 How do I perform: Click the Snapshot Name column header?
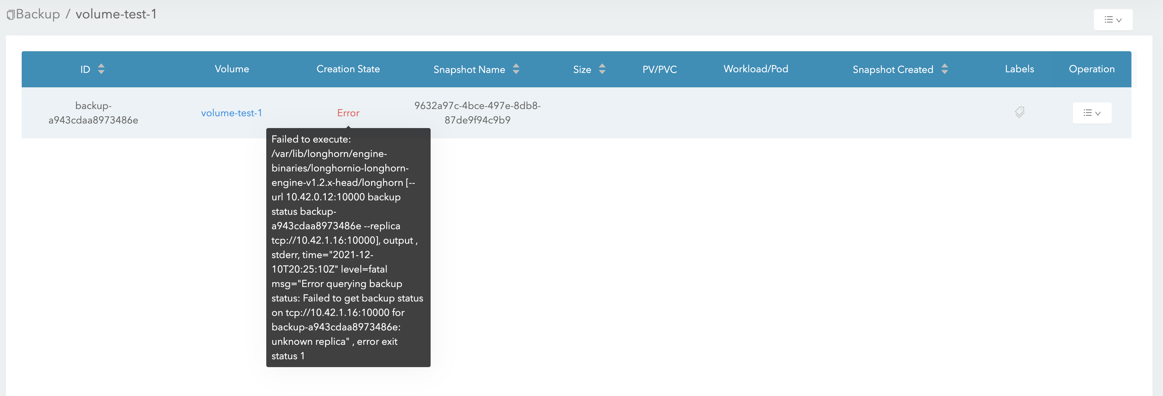pyautogui.click(x=469, y=69)
